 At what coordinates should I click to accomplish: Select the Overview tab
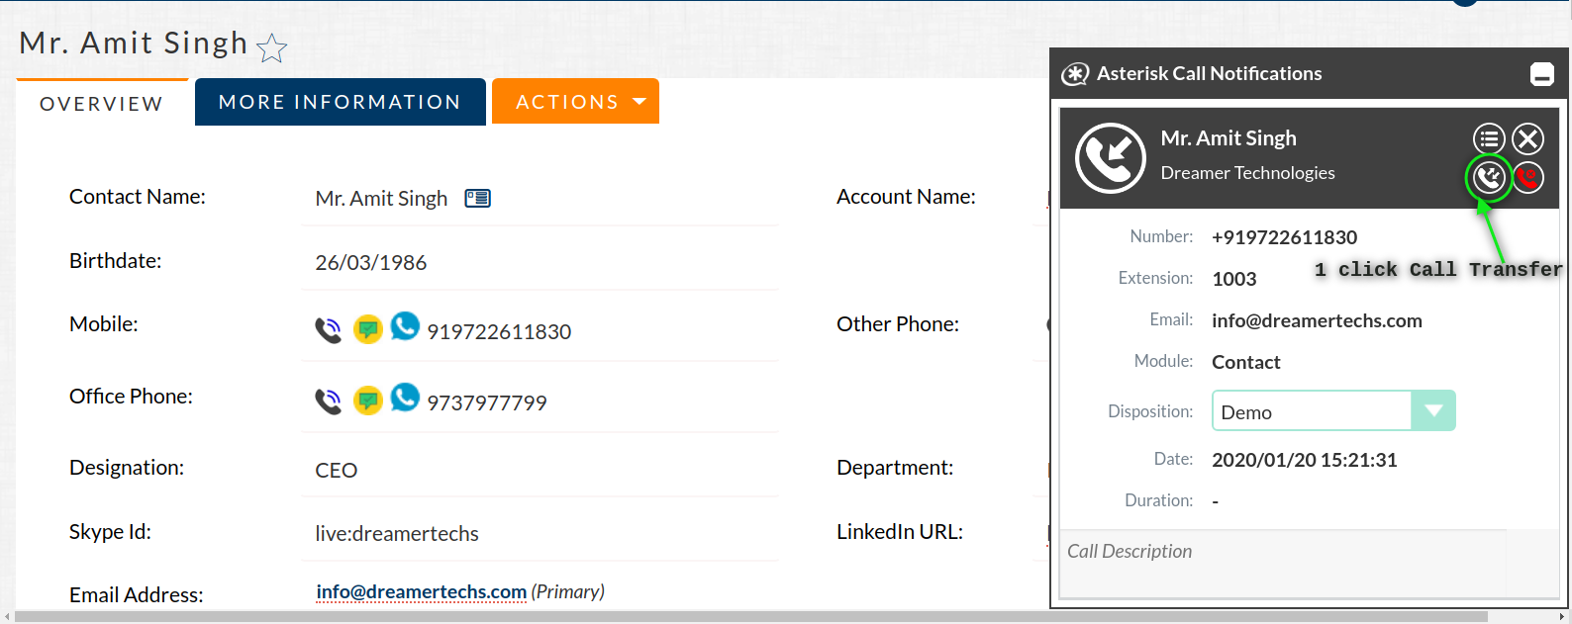coord(101,104)
